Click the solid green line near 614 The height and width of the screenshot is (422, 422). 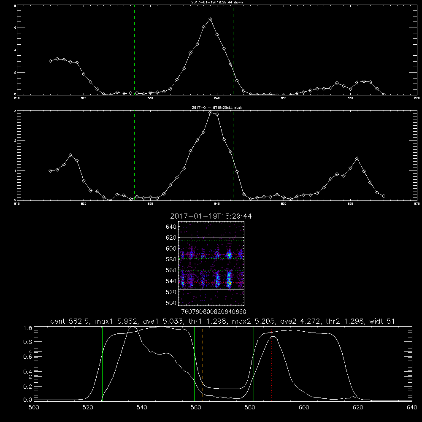tap(342, 364)
